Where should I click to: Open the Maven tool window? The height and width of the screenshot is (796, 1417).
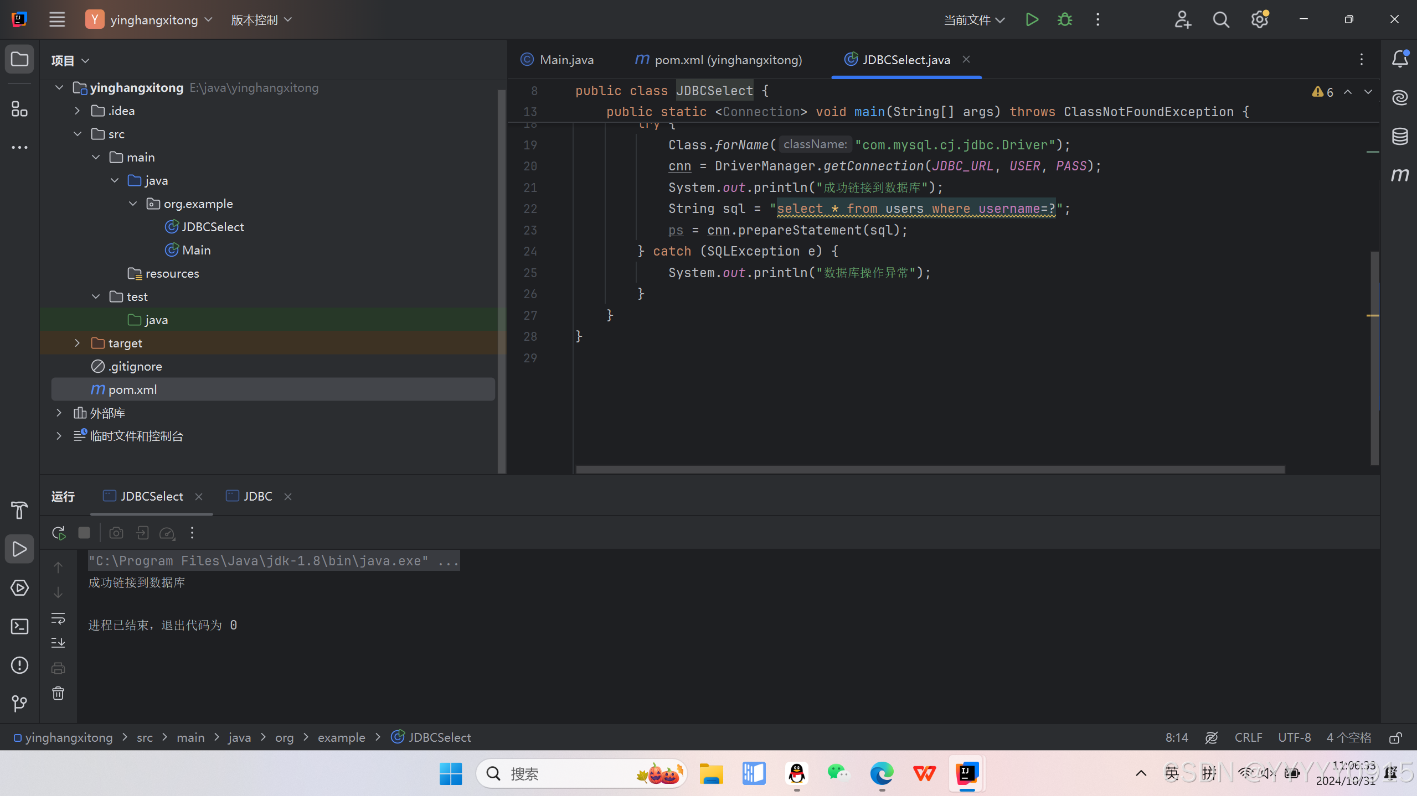click(1399, 175)
